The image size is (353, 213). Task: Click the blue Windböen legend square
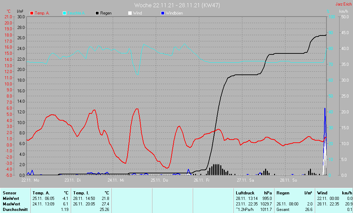pos(163,13)
